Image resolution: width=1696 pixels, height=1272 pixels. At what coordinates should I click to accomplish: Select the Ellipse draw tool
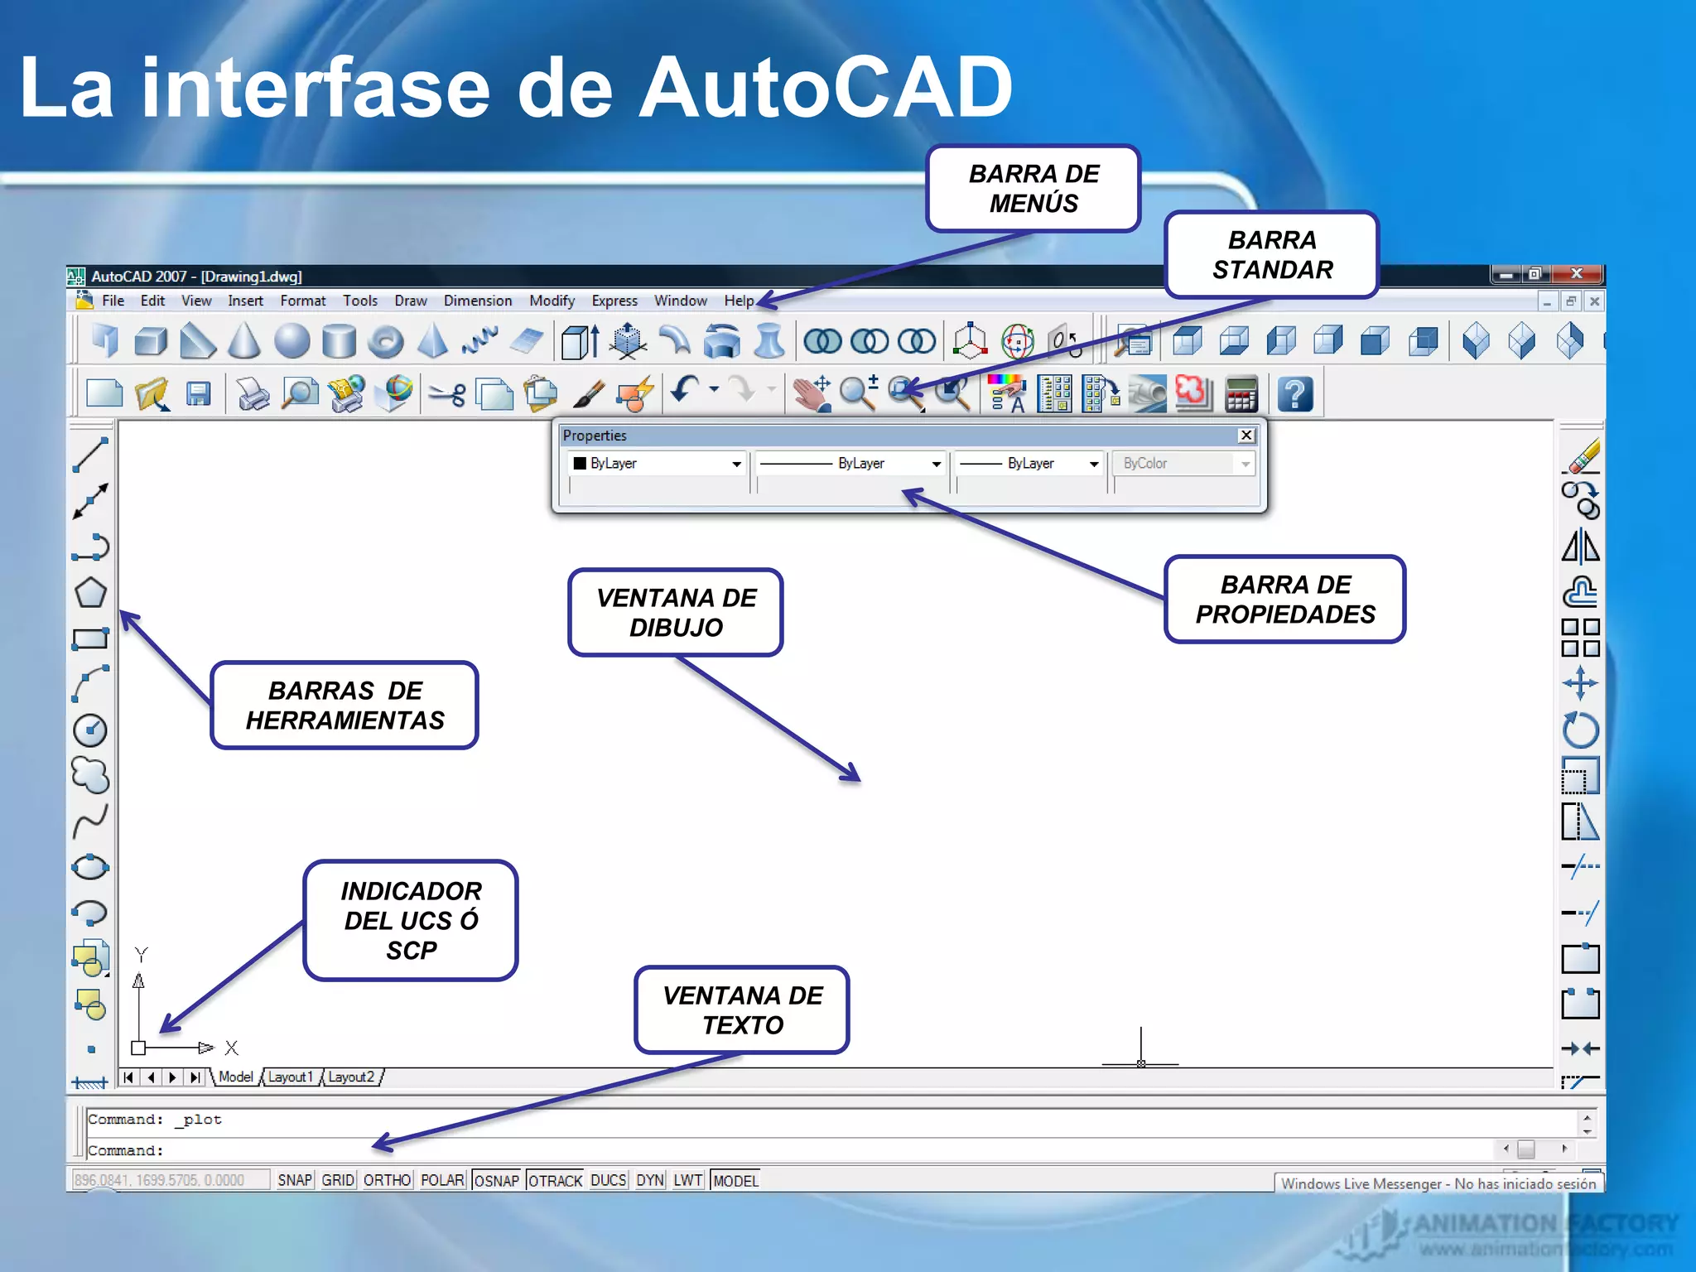point(90,867)
